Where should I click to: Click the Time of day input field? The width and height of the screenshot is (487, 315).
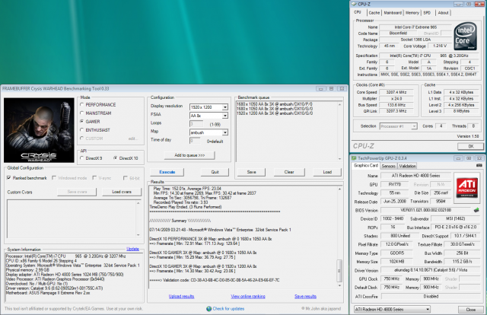pos(195,141)
